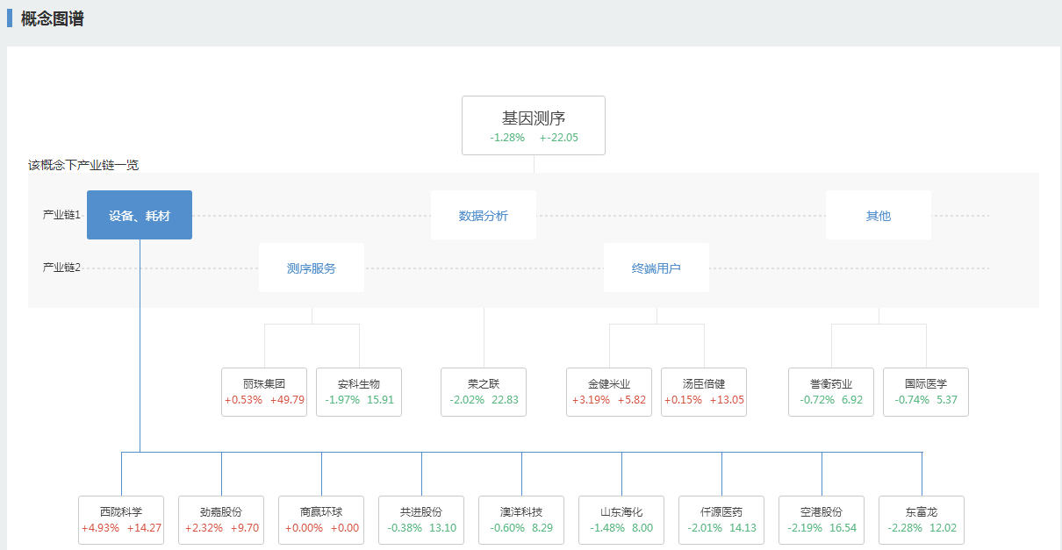The image size is (1062, 550).
Task: Open the 誉衡药业 stock card
Action: click(x=831, y=392)
